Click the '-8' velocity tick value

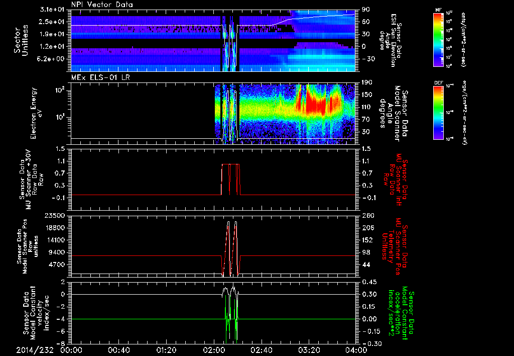coord(62,343)
